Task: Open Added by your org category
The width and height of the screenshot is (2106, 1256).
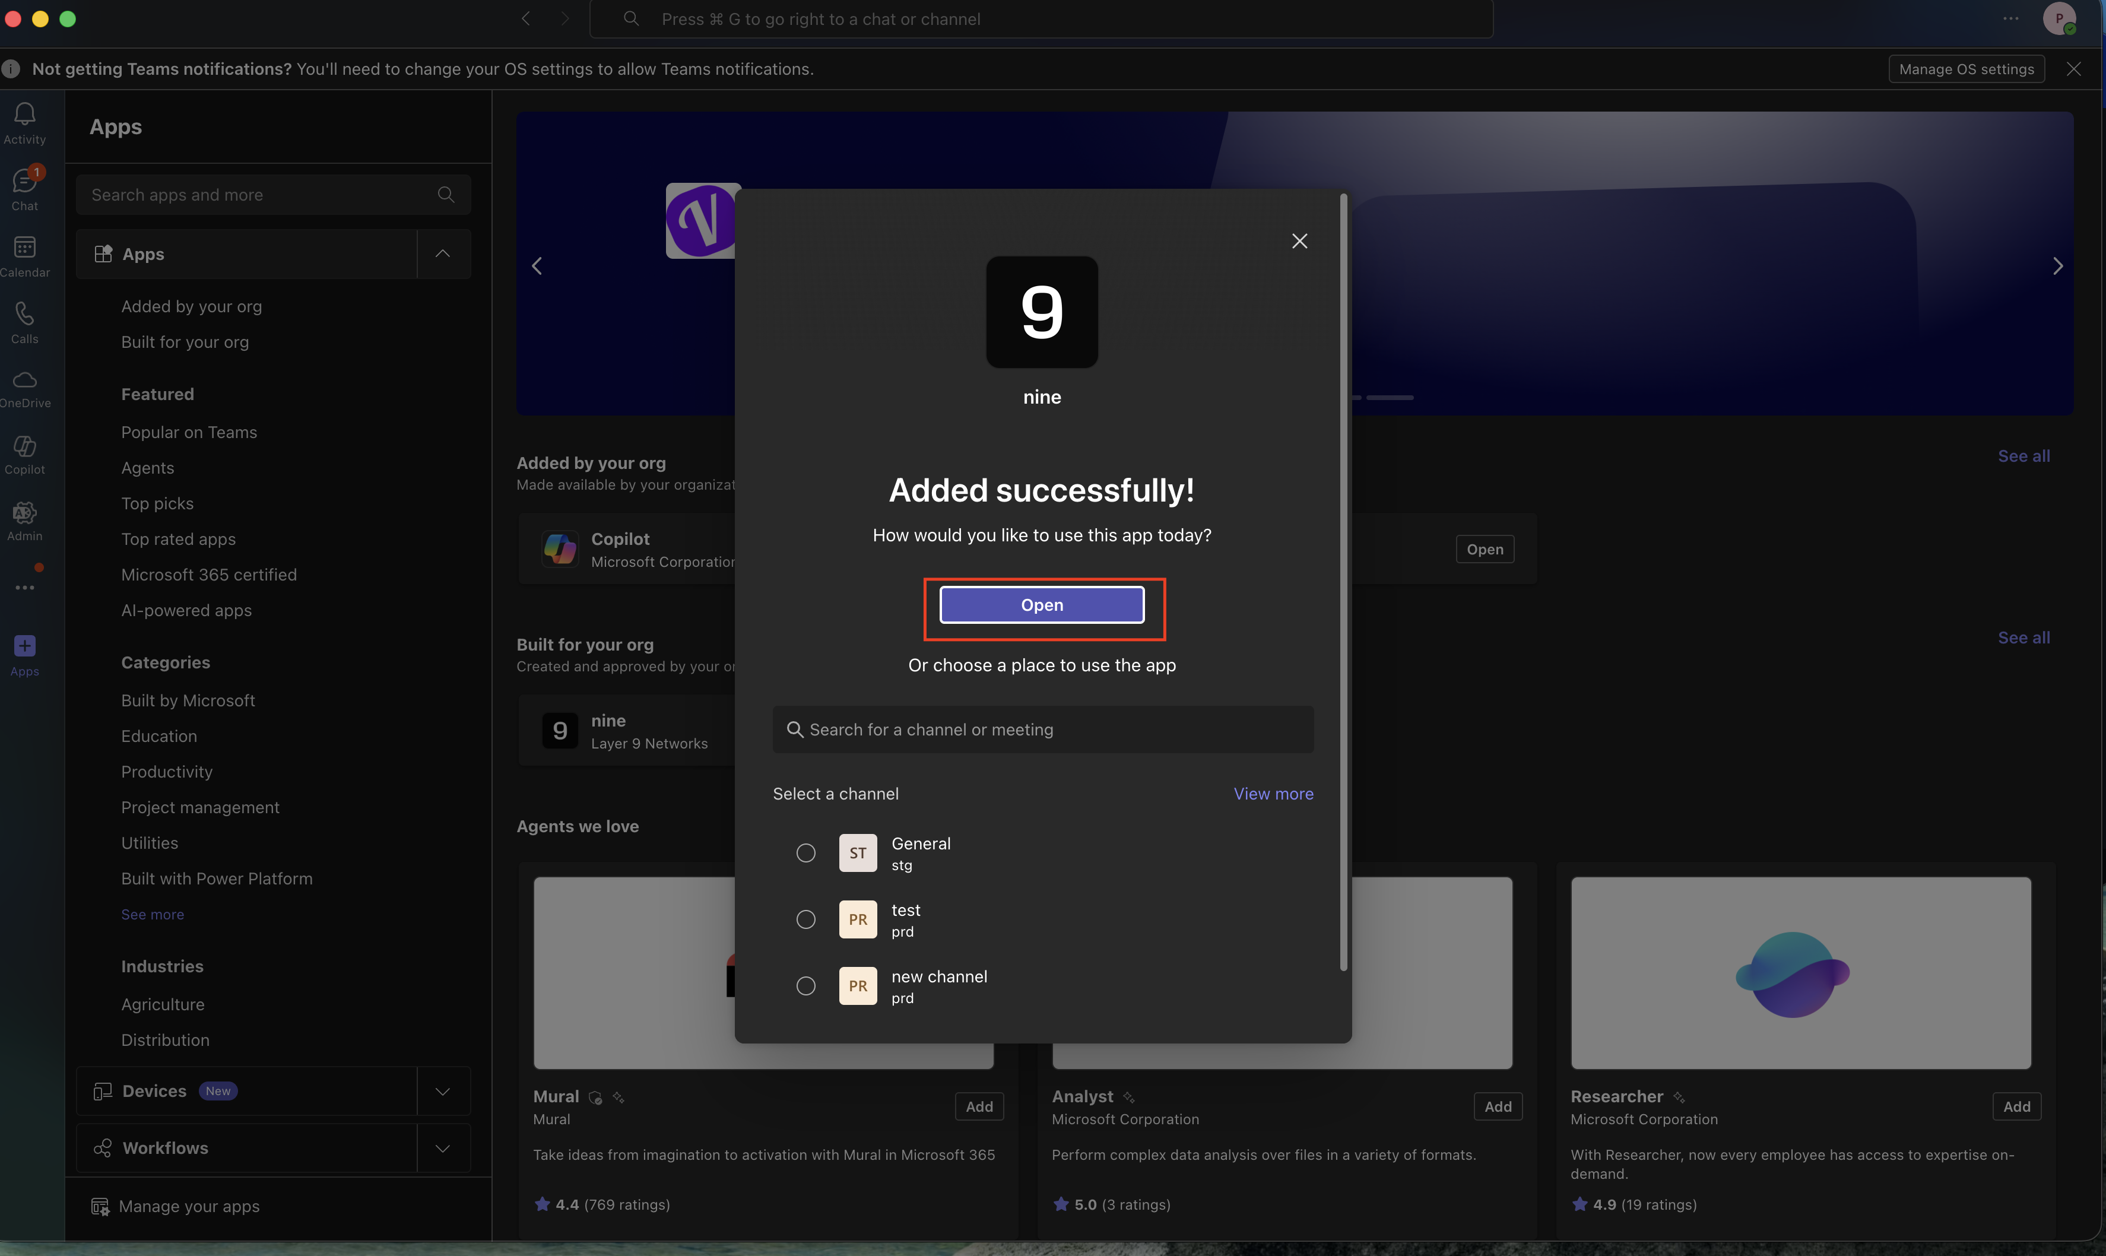Action: (191, 306)
